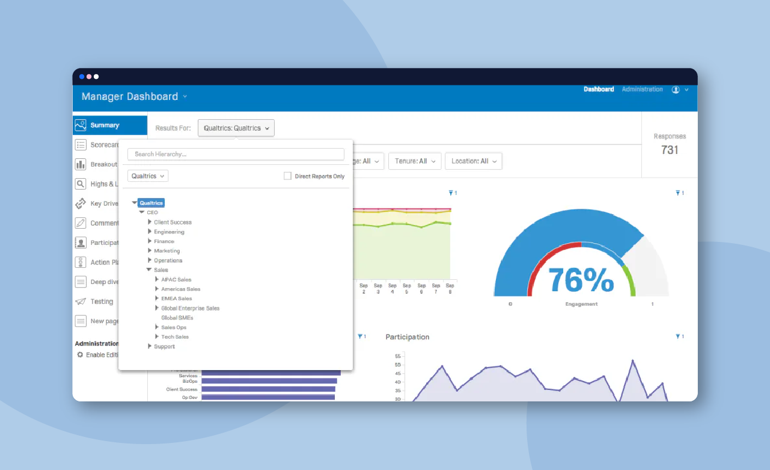Select Global SMEs in the hierarchy
The width and height of the screenshot is (770, 470).
[x=177, y=318]
